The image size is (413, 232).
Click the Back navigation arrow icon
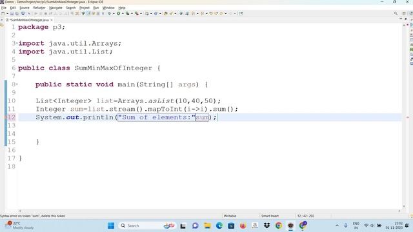click(x=221, y=14)
